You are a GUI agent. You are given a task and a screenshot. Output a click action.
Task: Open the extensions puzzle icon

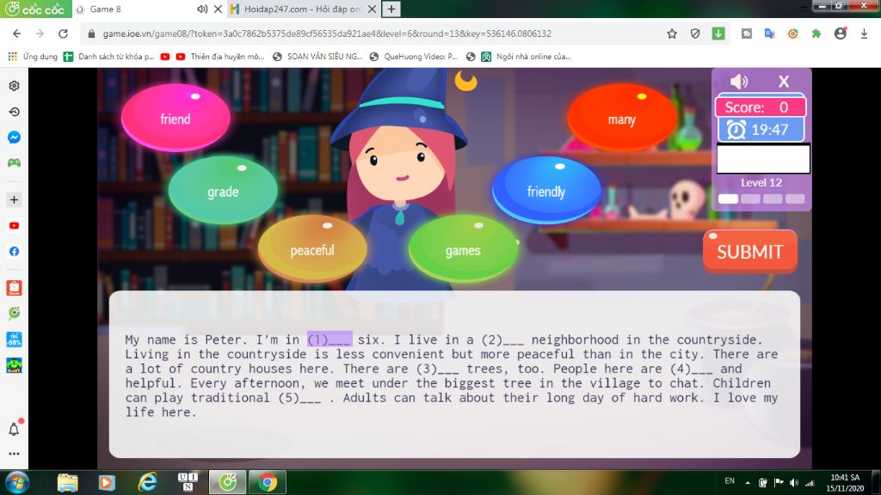pyautogui.click(x=816, y=34)
